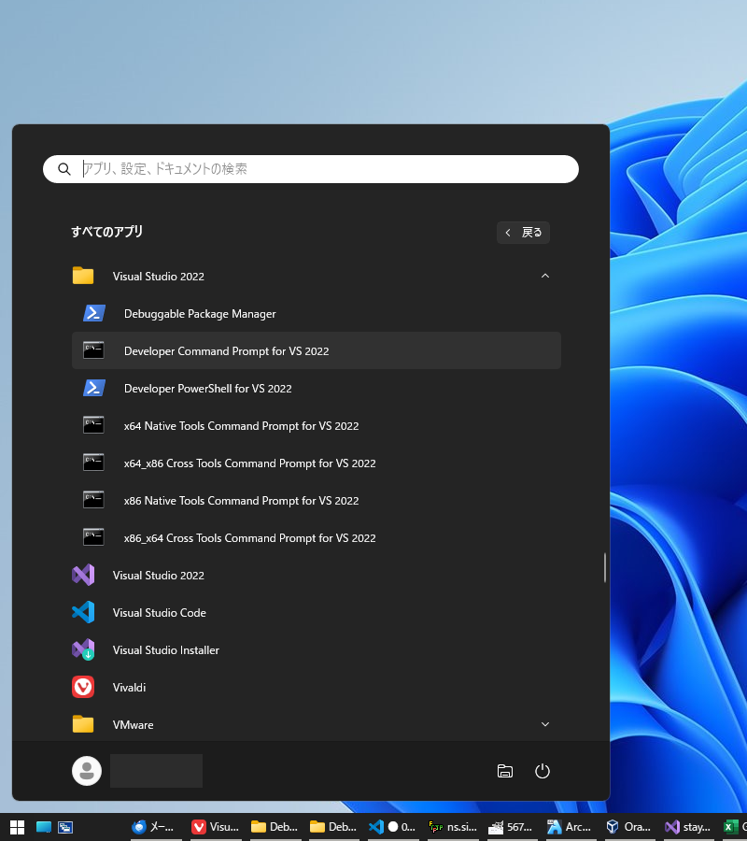Launch x86 Native Tools Command Prompt
The image size is (747, 841).
[x=317, y=501]
